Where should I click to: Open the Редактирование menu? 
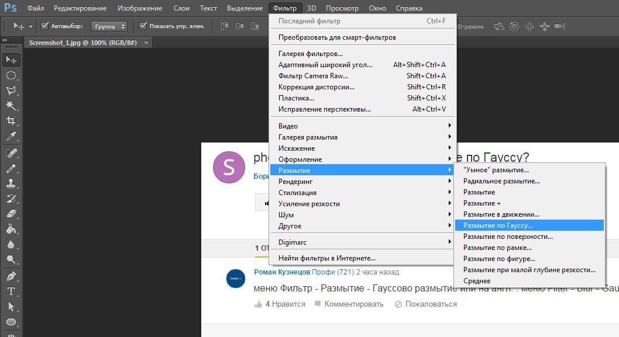[x=80, y=8]
